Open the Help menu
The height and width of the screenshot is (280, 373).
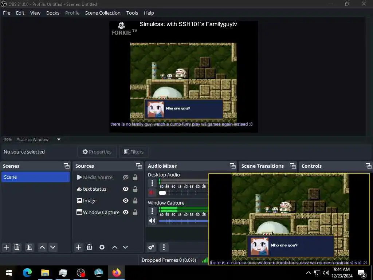149,13
